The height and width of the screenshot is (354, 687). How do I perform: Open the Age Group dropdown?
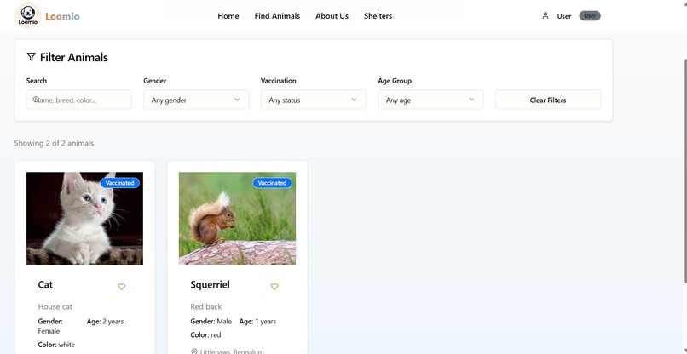(x=430, y=100)
